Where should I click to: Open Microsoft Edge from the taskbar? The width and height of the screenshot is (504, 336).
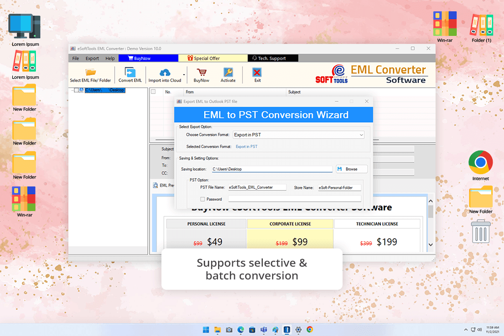(240, 330)
